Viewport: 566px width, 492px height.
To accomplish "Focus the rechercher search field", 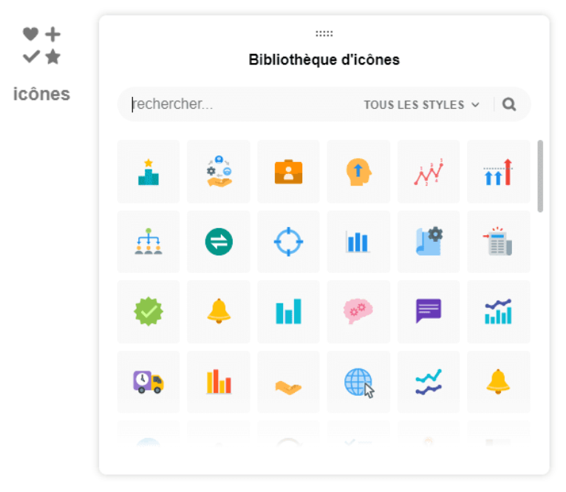I will [236, 105].
